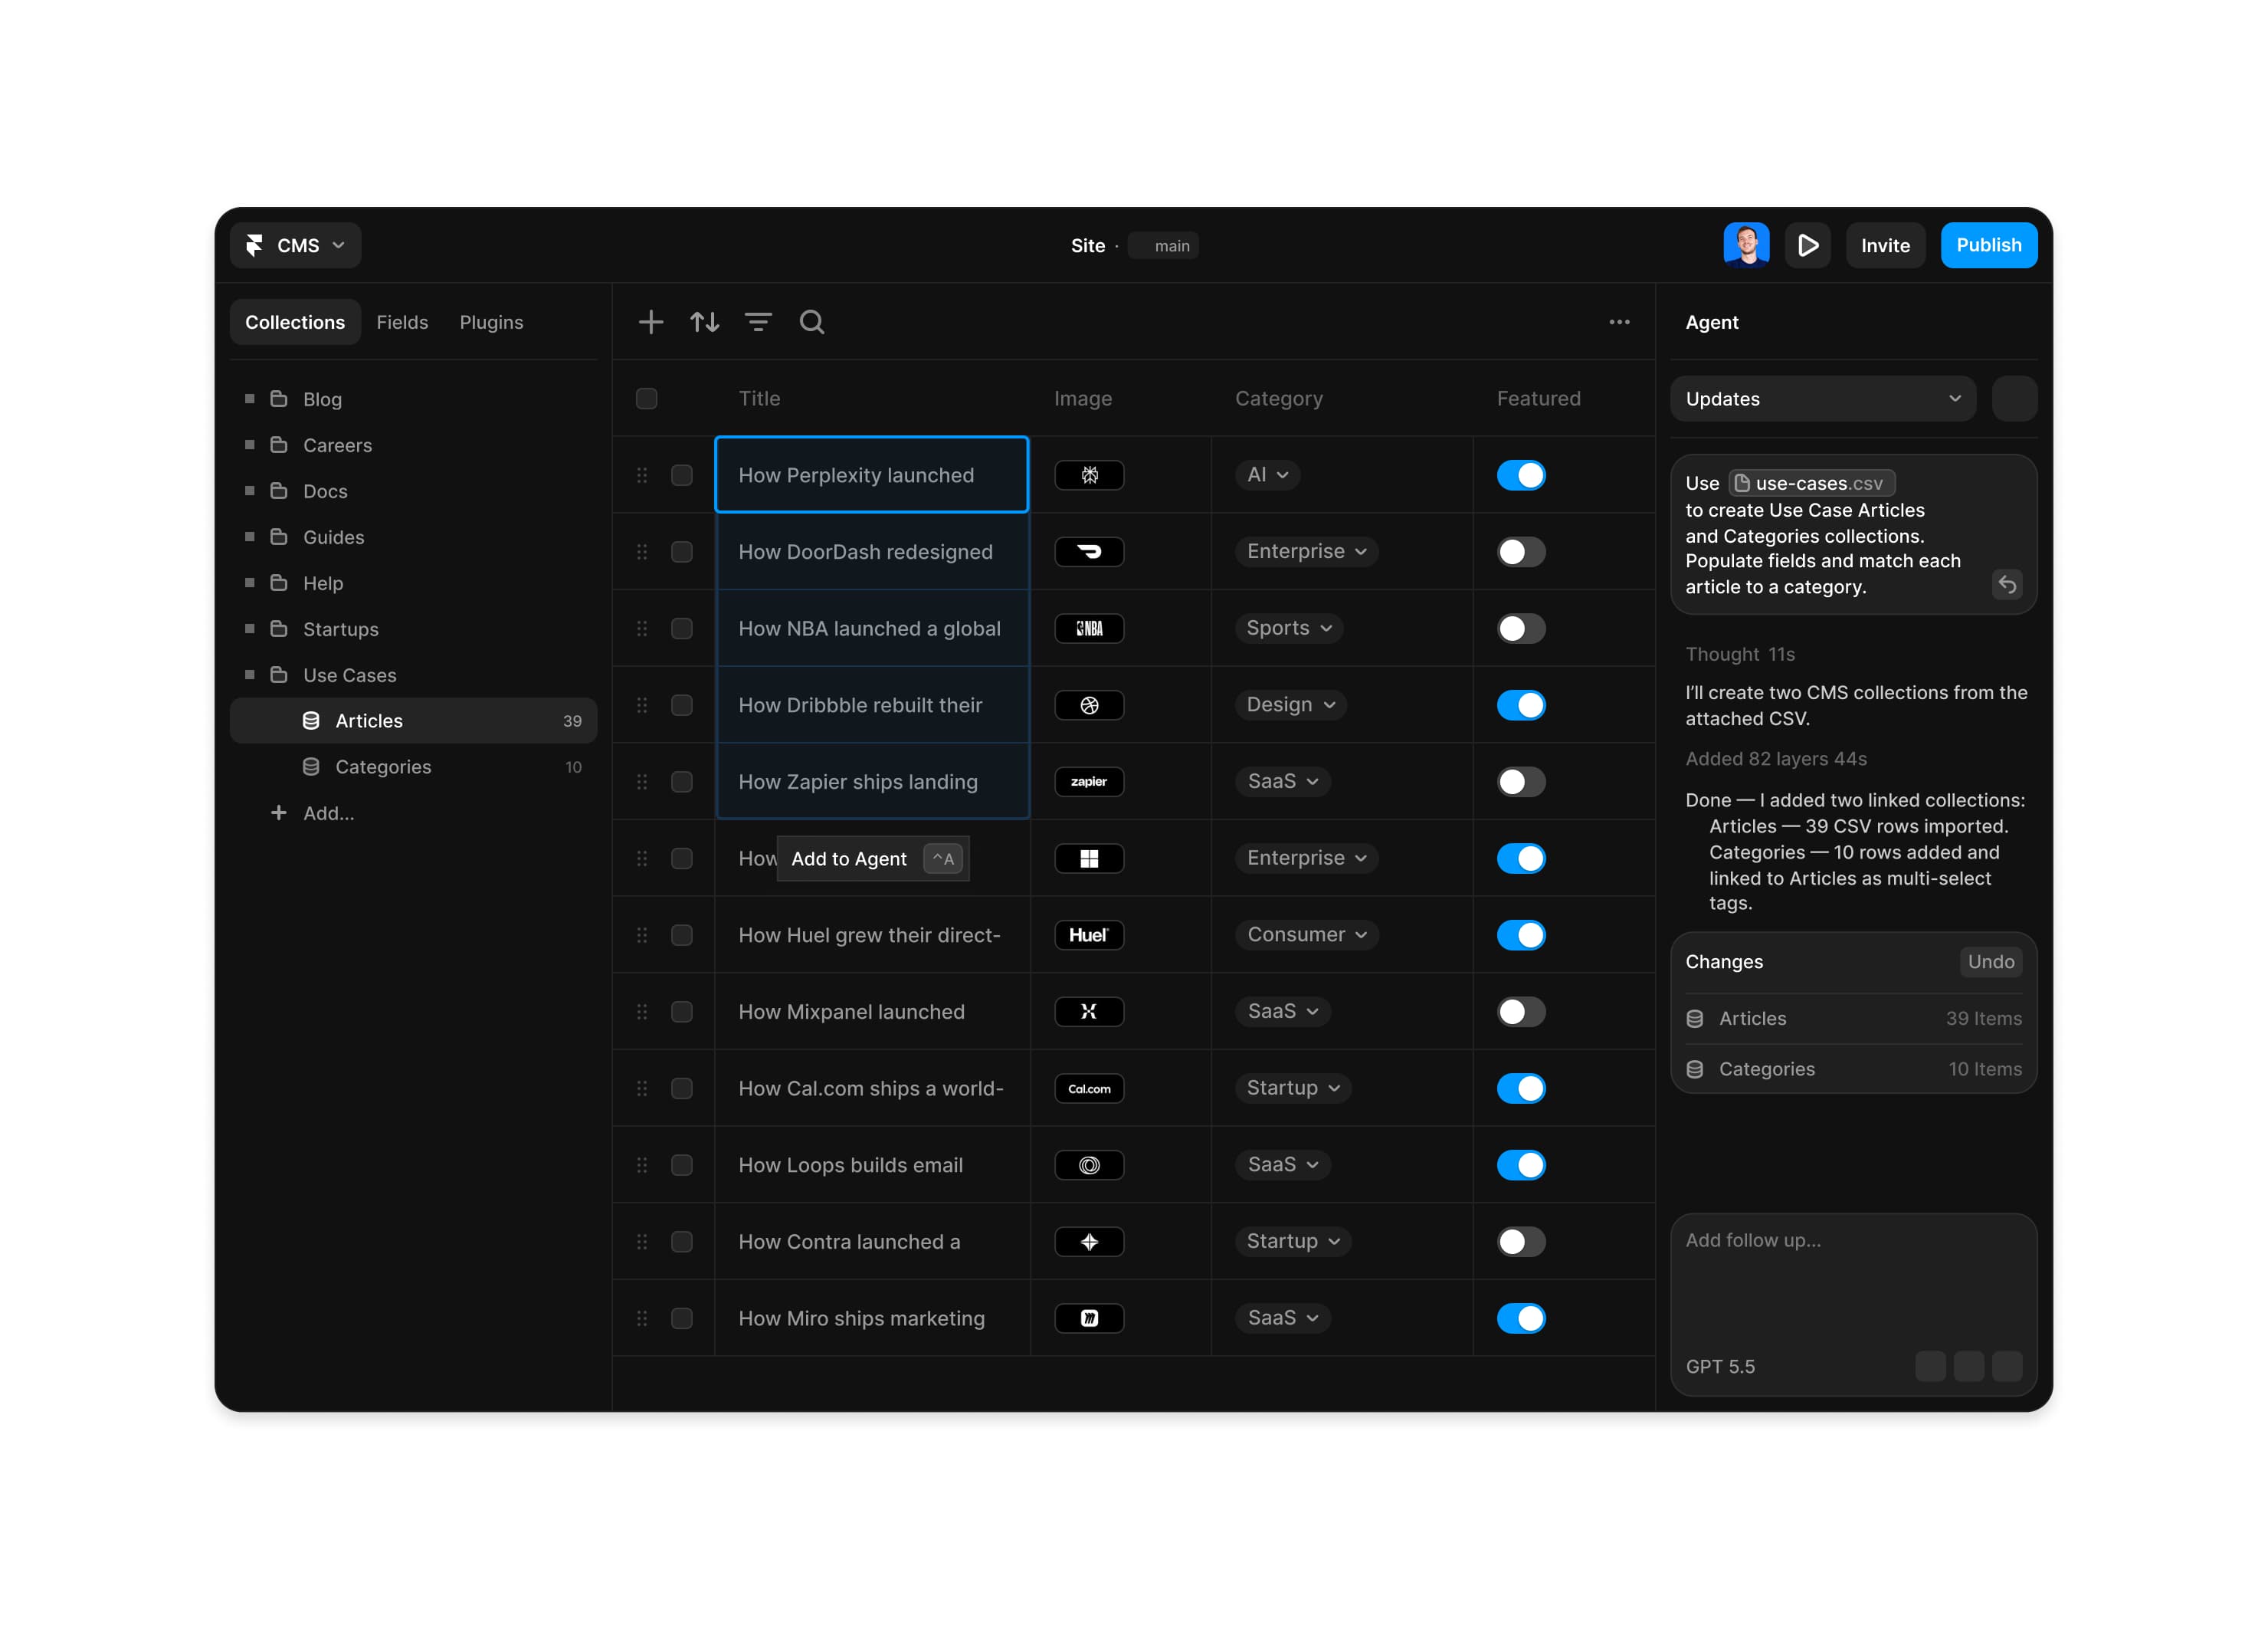Select the Use Cases folder
Viewport: 2268px width, 1635px height.
coord(414,675)
